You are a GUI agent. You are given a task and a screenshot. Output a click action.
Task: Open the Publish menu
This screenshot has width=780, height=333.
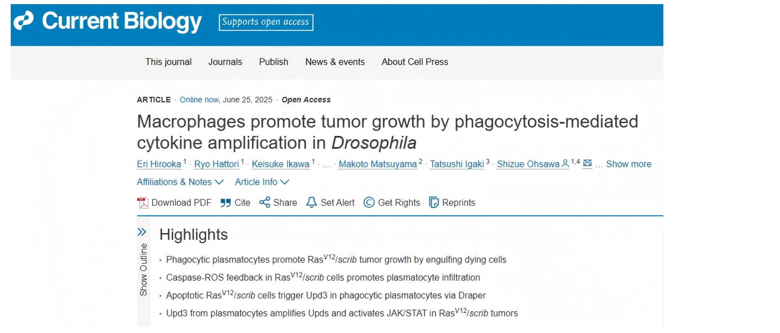pyautogui.click(x=273, y=62)
